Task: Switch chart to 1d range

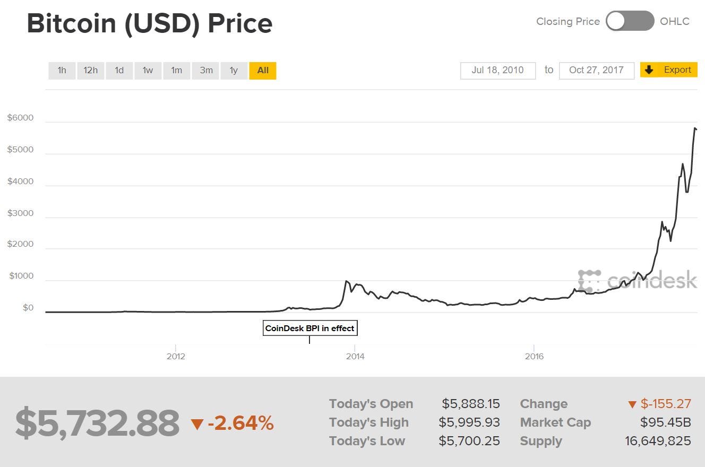Action: tap(119, 71)
